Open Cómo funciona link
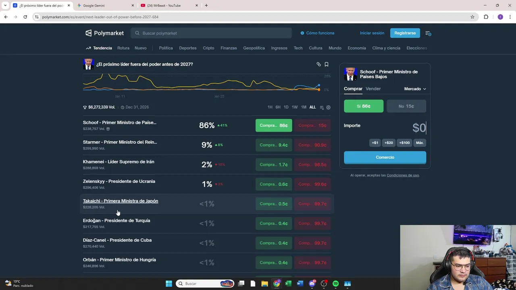The image size is (516, 290). (x=318, y=33)
